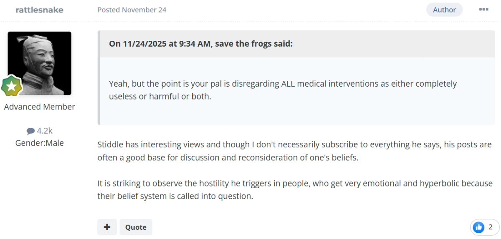The height and width of the screenshot is (239, 501).
Task: Click paragraph about hostility he triggers
Action: (x=294, y=189)
